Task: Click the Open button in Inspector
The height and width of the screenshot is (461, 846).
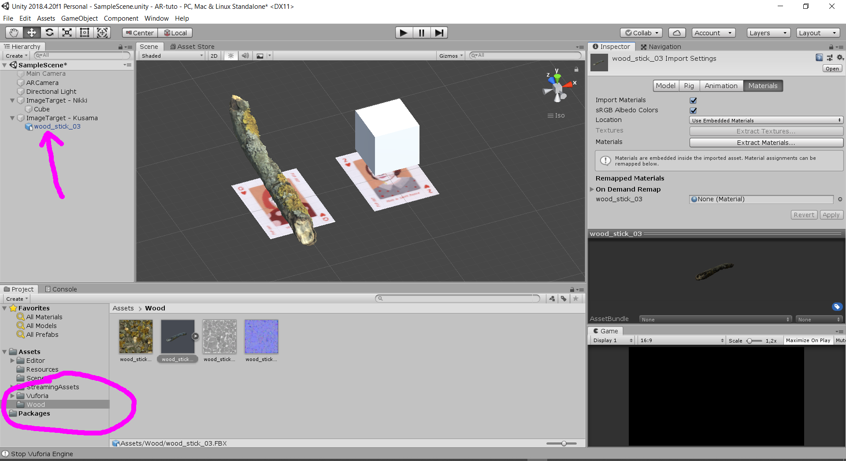Action: 832,69
